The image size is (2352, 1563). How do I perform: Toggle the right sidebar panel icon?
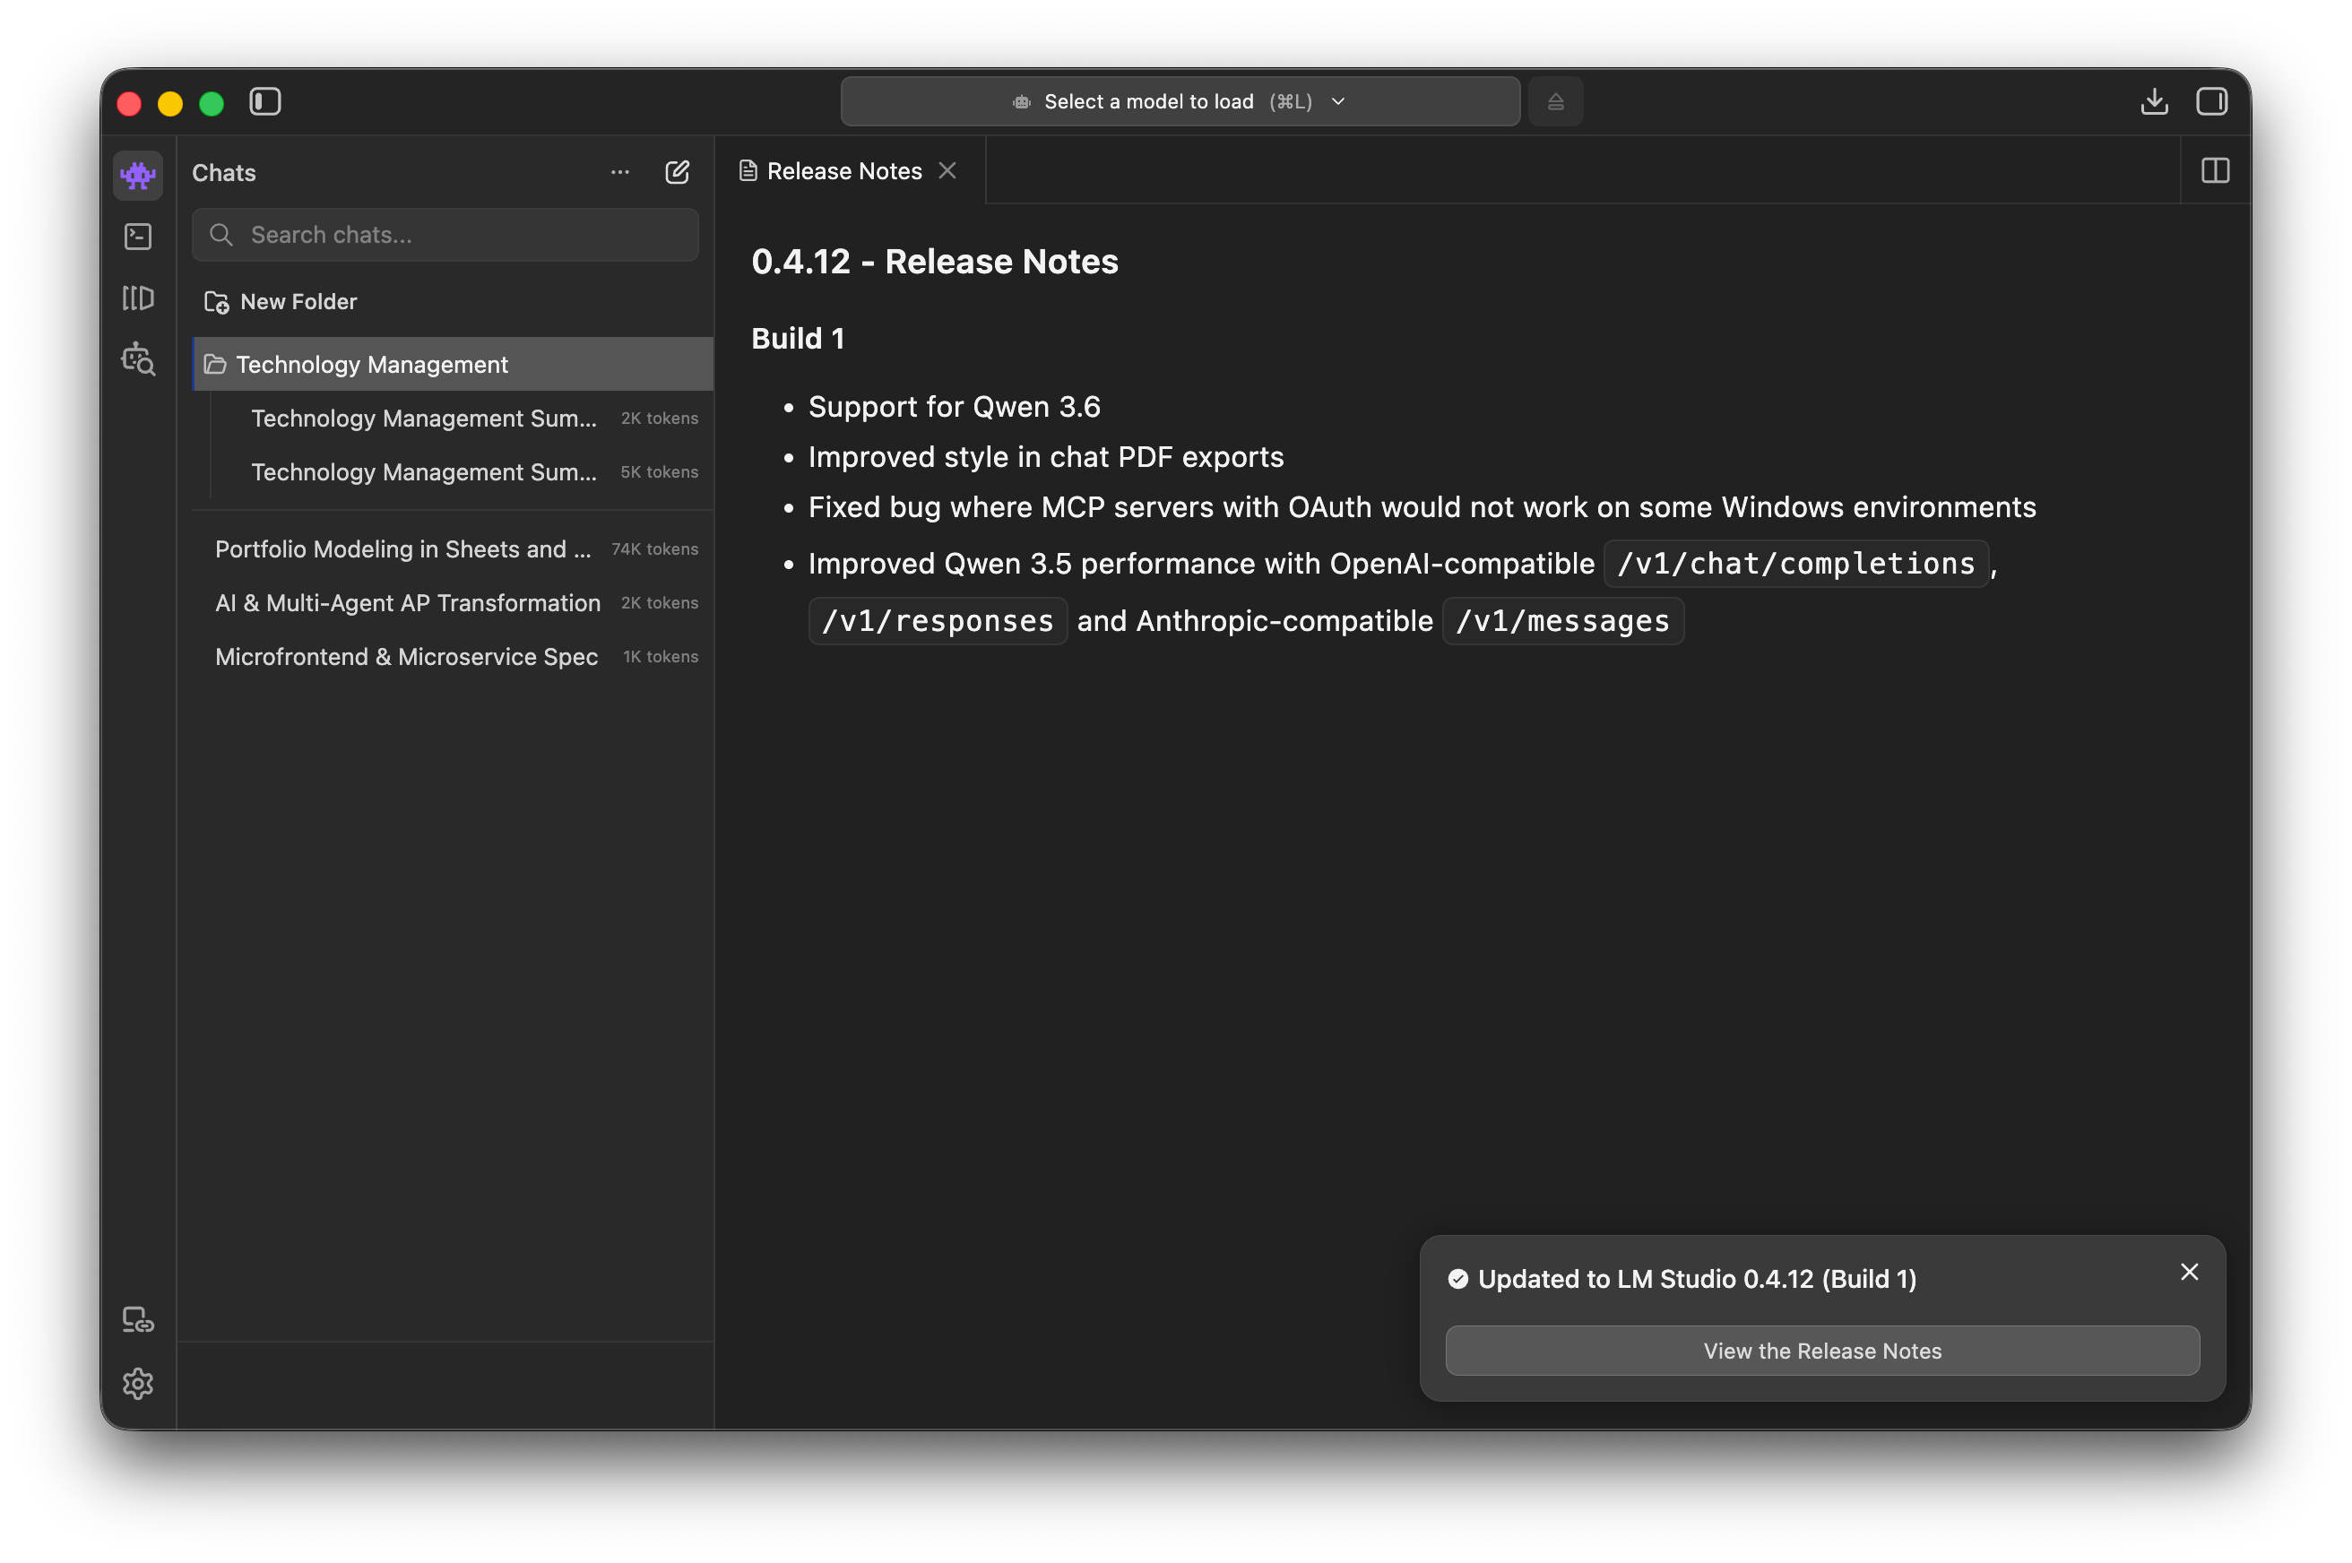pyautogui.click(x=2210, y=101)
